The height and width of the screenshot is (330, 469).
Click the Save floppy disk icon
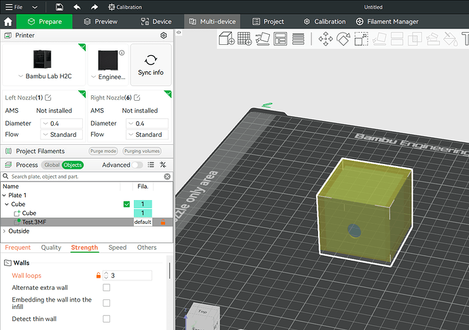click(x=59, y=7)
